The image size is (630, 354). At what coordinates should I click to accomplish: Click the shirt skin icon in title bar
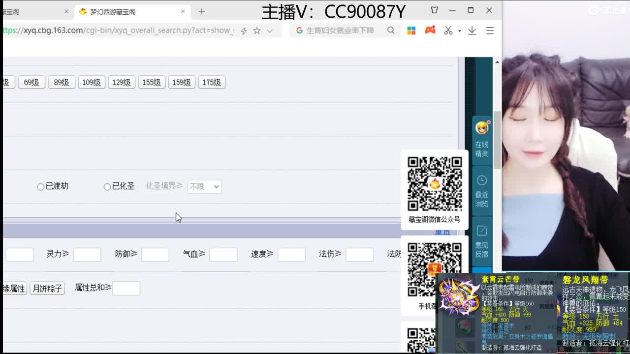[435, 10]
